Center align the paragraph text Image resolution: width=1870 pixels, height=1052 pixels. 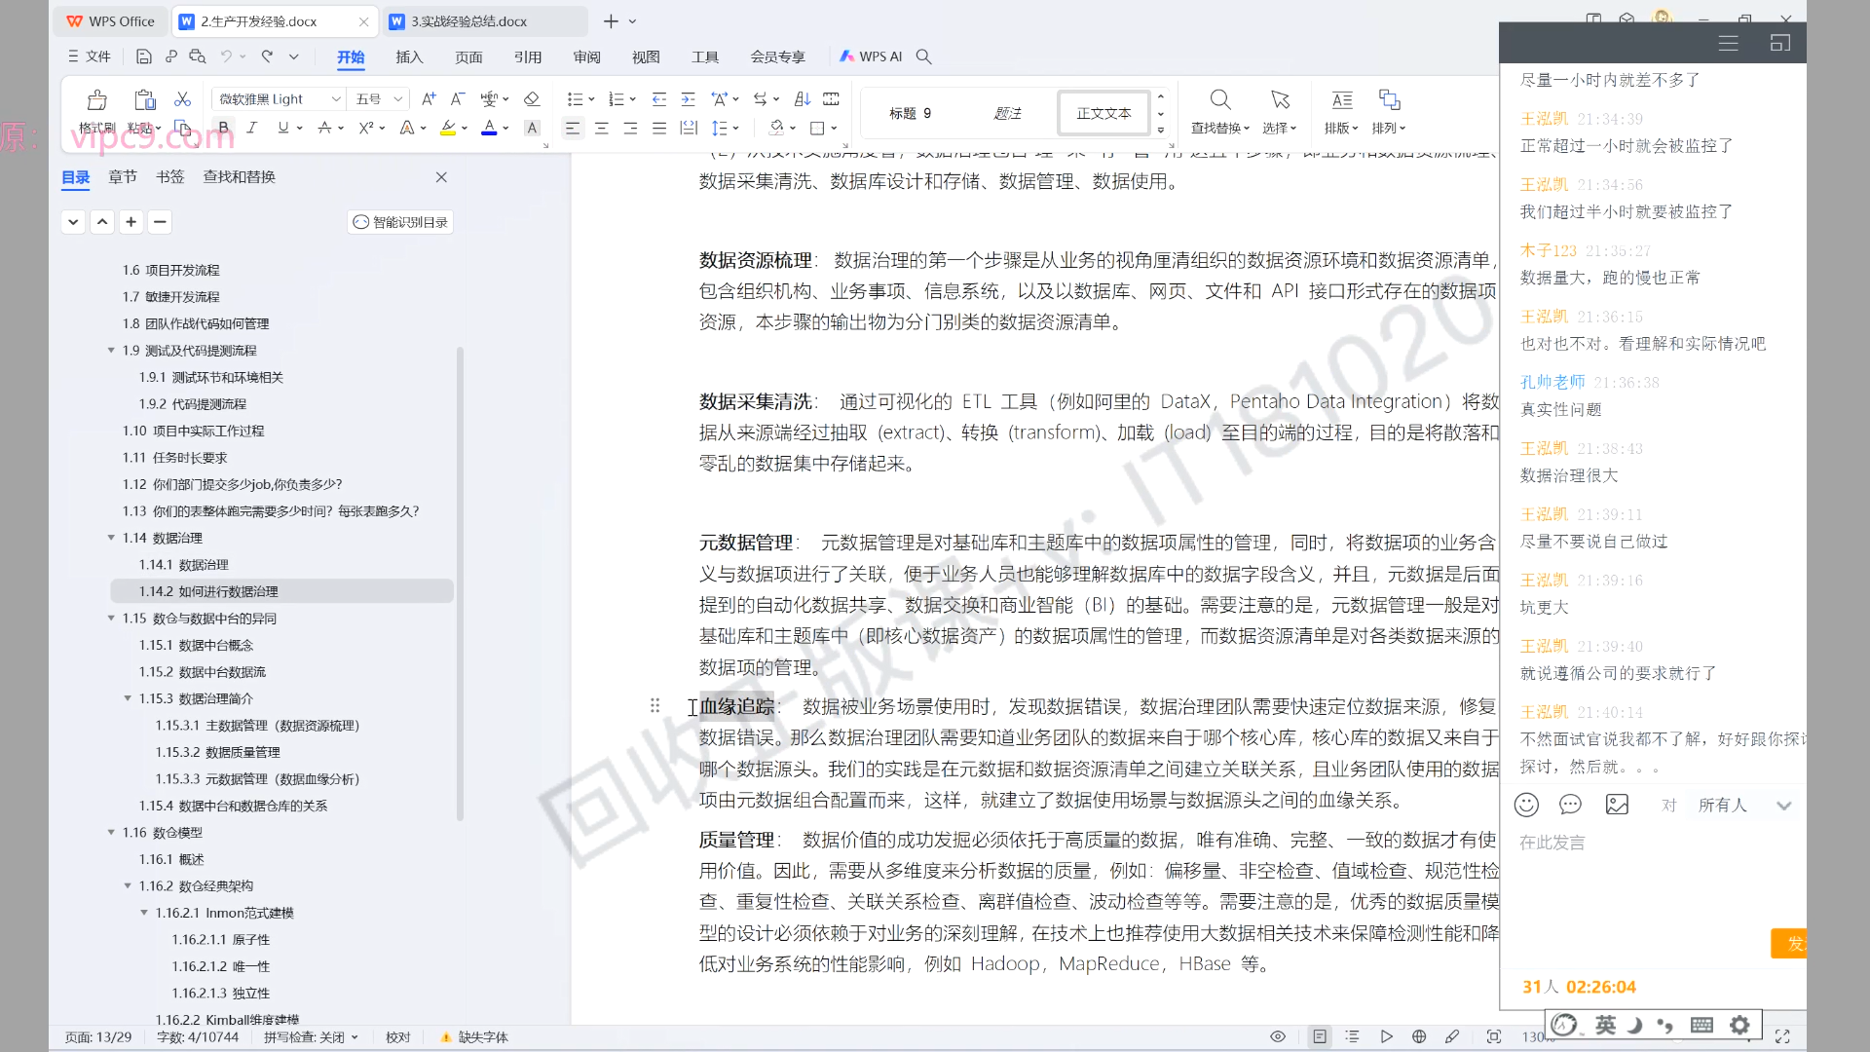coord(602,128)
